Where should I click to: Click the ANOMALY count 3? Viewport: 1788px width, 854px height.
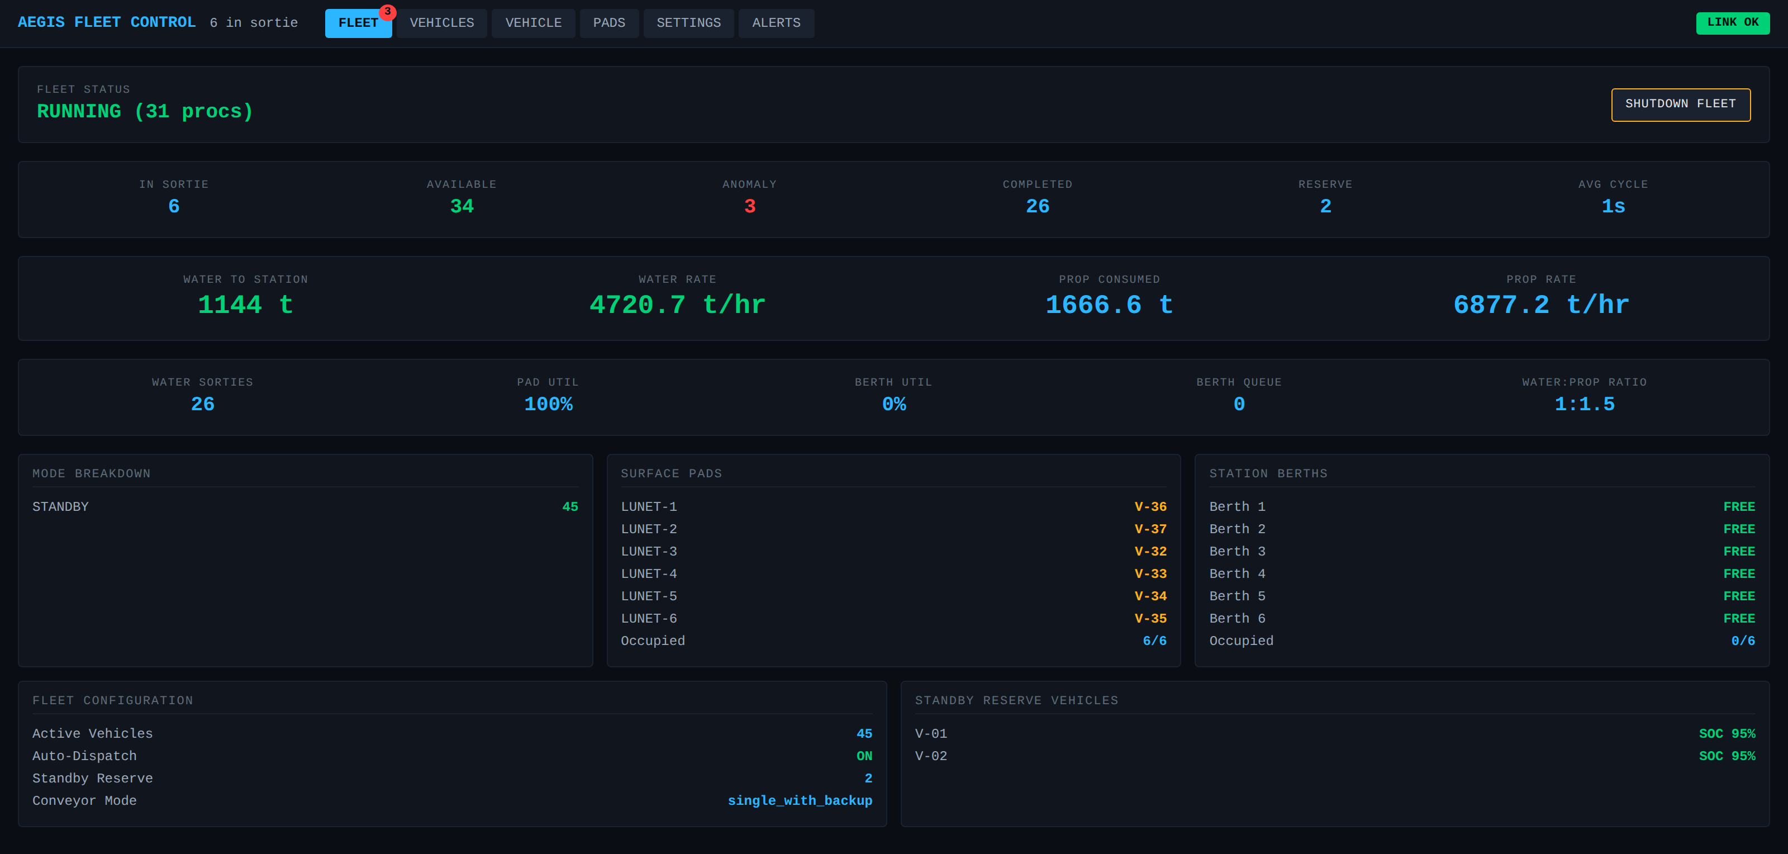pos(750,206)
